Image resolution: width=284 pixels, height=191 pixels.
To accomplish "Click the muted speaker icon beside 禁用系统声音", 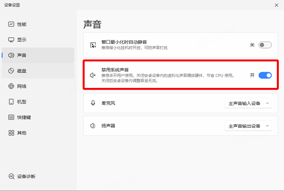I will (93, 75).
